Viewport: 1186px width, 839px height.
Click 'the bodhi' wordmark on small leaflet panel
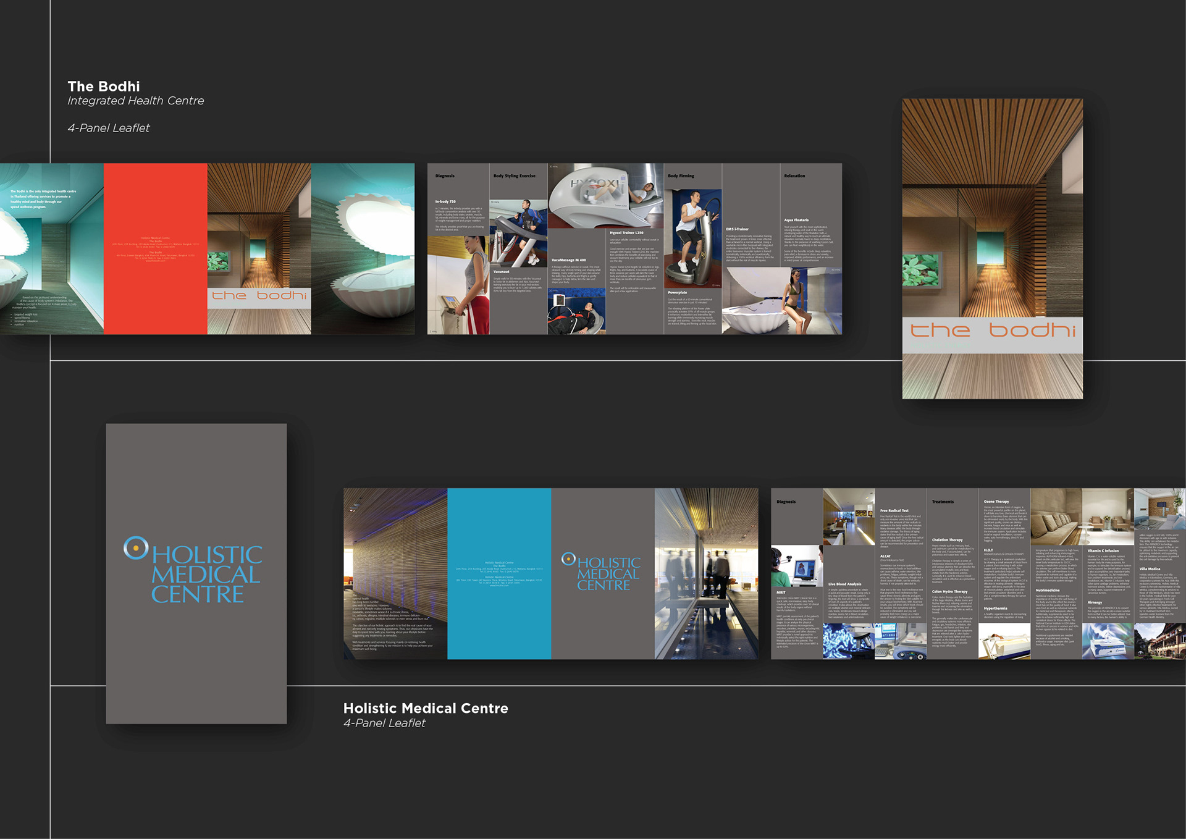pos(259,295)
